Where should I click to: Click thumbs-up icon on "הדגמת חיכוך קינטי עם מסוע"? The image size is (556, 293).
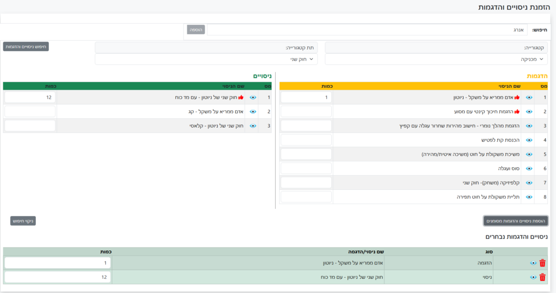517,112
